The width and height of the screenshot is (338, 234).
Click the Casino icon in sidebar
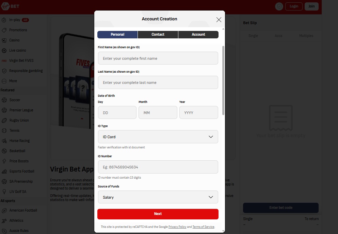click(x=4, y=40)
